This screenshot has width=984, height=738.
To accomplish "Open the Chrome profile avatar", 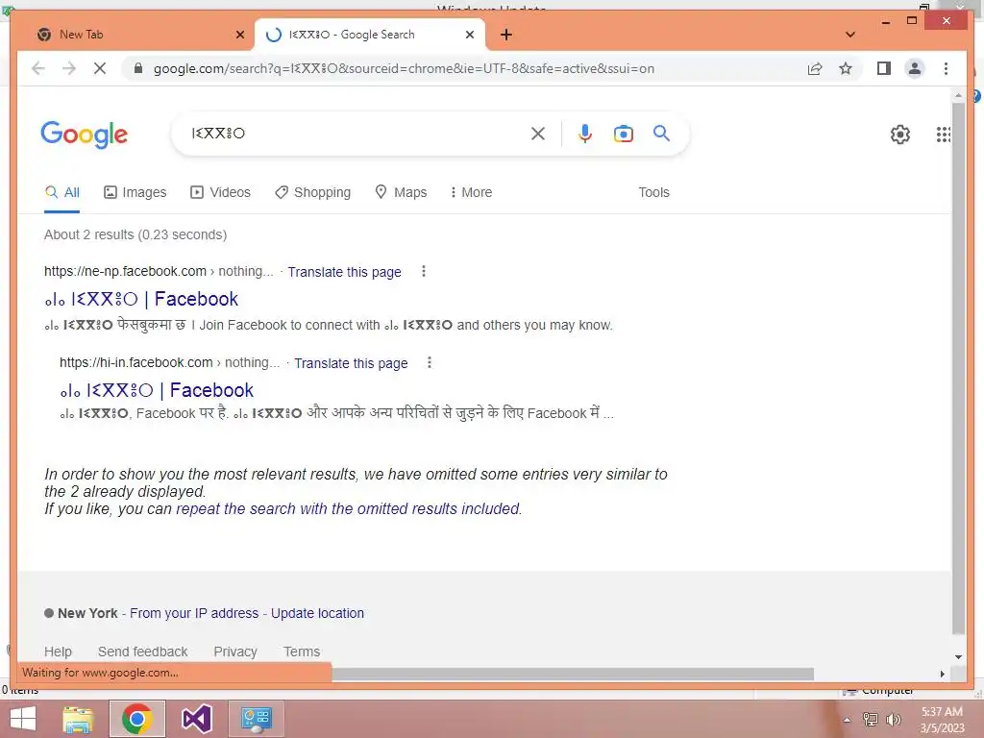I will tap(915, 68).
